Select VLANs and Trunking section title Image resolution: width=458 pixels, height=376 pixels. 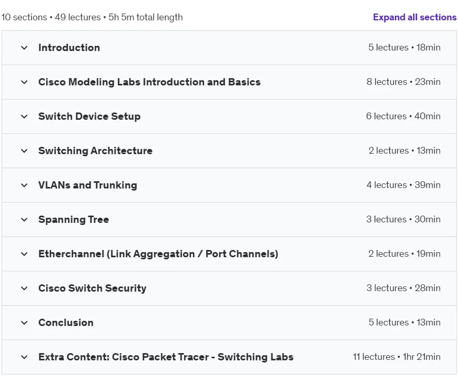[x=87, y=185]
